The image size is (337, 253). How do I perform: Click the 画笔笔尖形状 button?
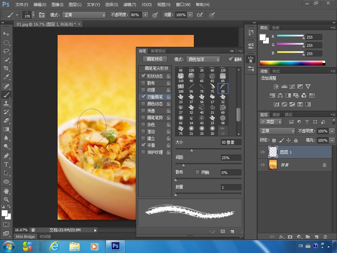[x=157, y=69]
